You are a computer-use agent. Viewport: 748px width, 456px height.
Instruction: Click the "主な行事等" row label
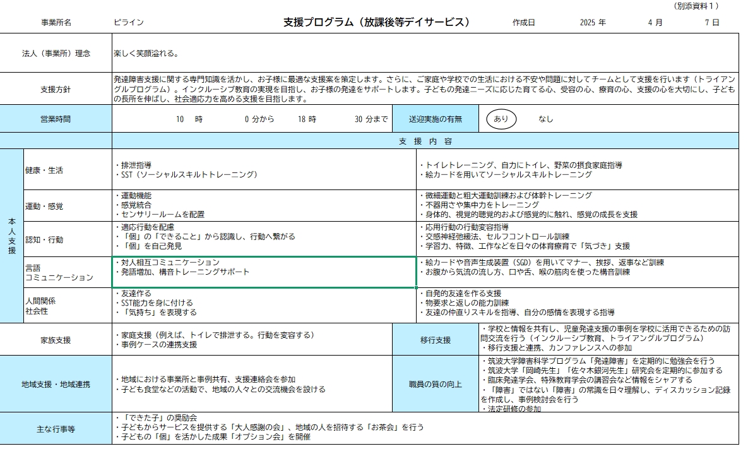point(56,429)
